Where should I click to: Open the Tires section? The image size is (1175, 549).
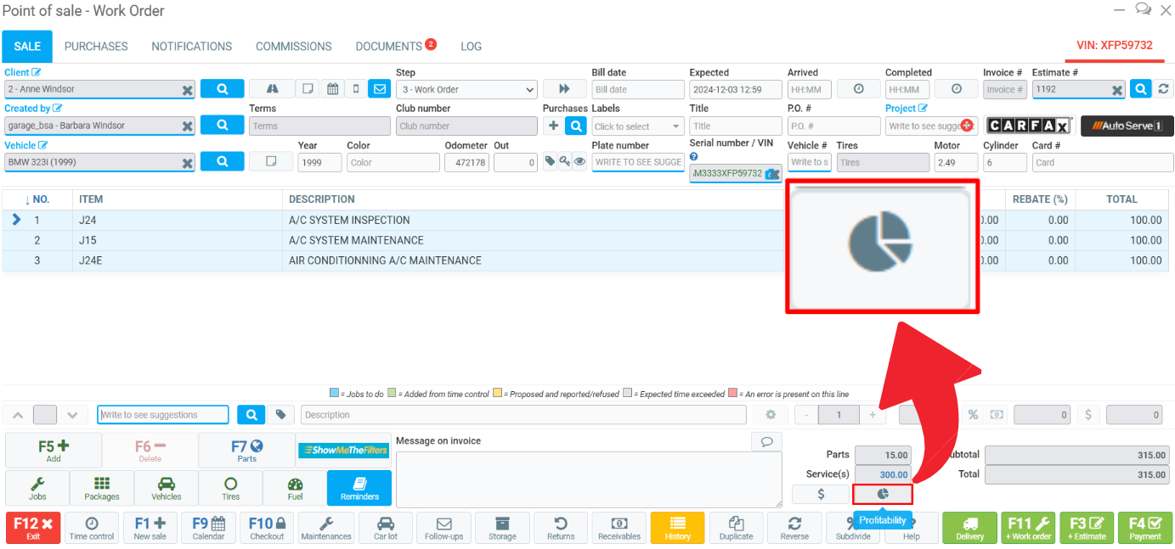[x=230, y=488]
